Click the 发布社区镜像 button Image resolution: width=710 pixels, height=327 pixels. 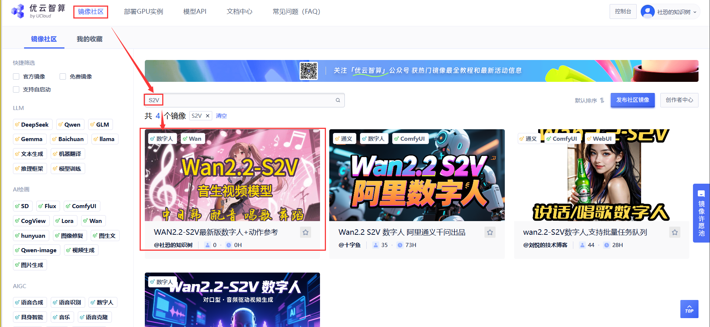(632, 100)
